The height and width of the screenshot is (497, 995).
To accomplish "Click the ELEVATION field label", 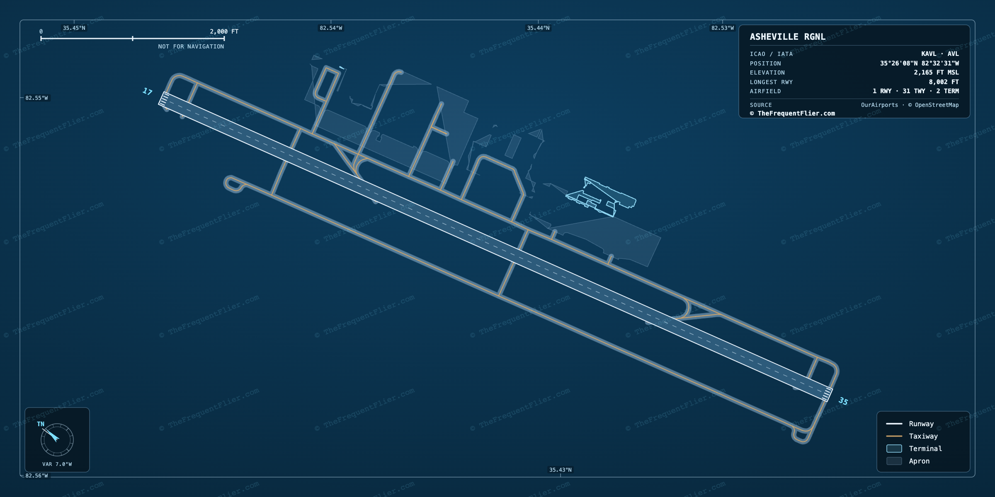I will [x=767, y=72].
